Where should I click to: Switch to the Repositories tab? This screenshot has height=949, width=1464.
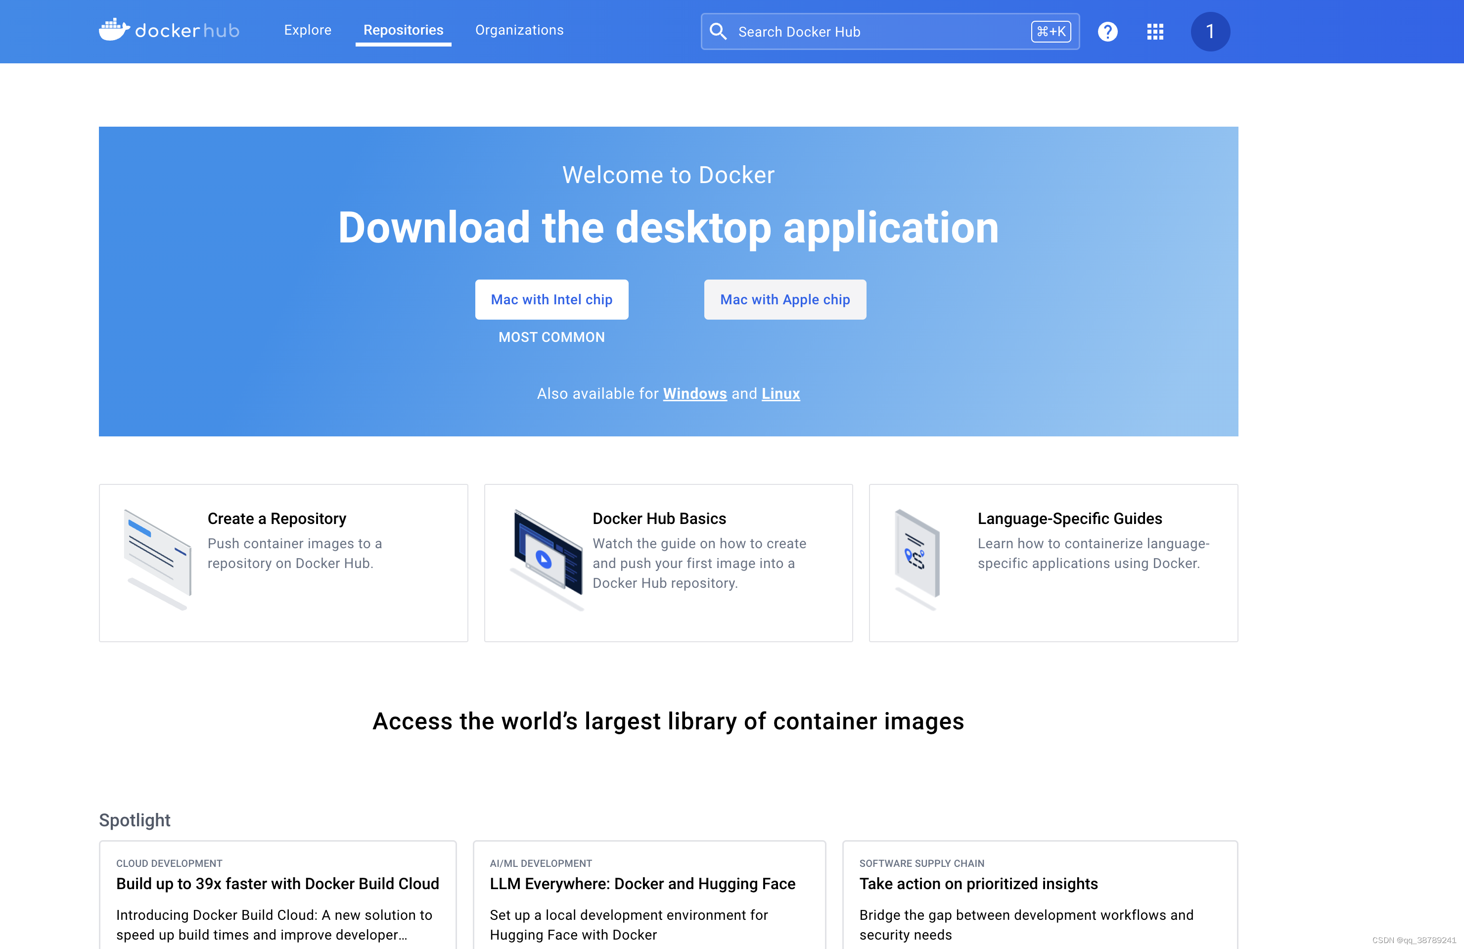tap(403, 30)
